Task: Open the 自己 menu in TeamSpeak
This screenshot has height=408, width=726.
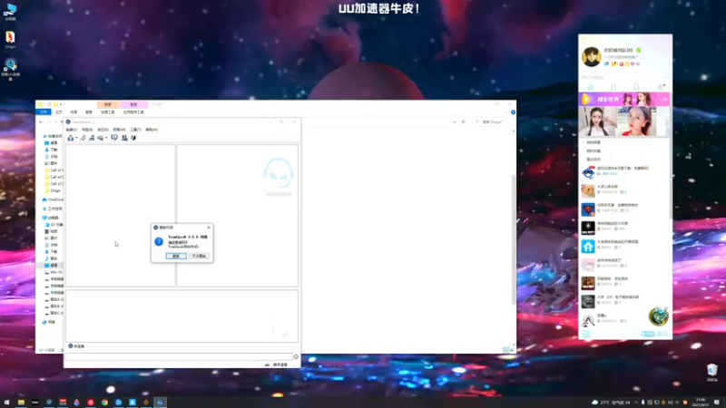Action: pyautogui.click(x=103, y=130)
